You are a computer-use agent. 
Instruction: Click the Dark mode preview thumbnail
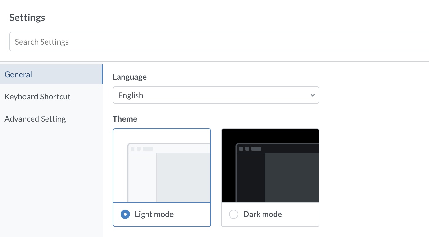click(x=270, y=166)
